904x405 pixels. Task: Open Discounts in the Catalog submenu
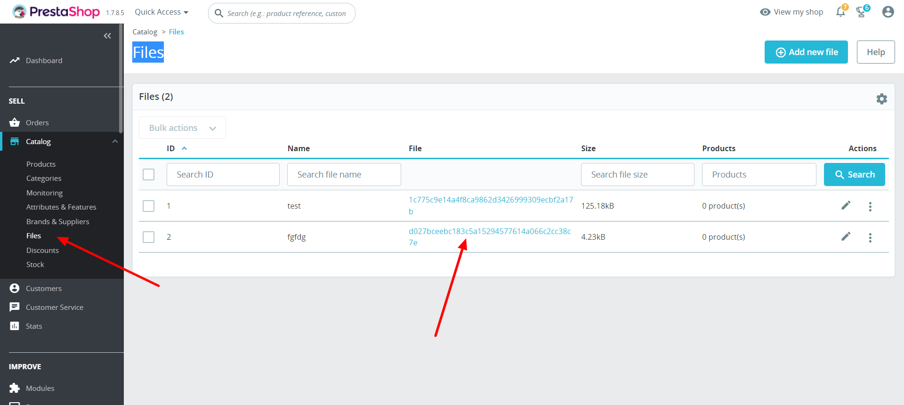42,250
